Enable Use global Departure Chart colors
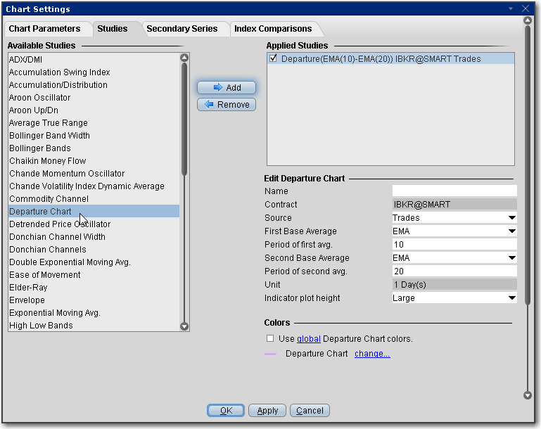This screenshot has width=541, height=429. [x=270, y=338]
